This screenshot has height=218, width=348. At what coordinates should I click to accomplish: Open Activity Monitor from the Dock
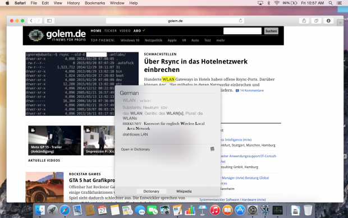(277, 210)
